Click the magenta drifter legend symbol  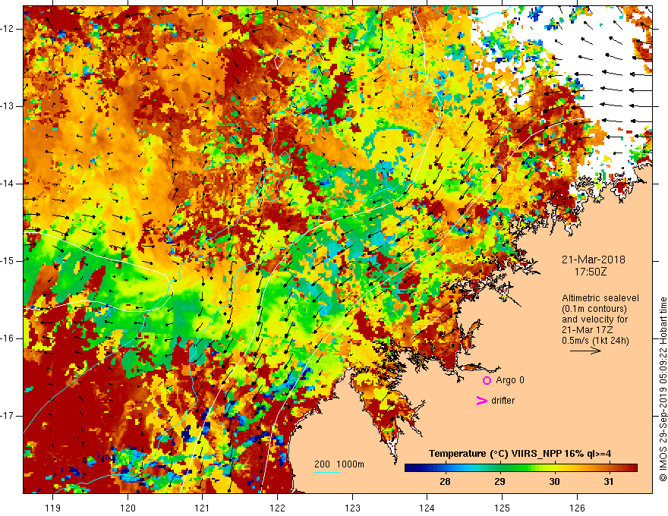click(x=481, y=401)
